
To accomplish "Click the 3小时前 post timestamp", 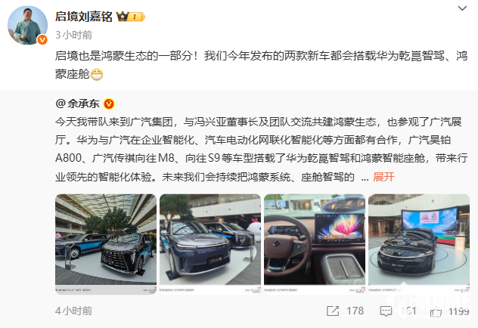I will 74,35.
